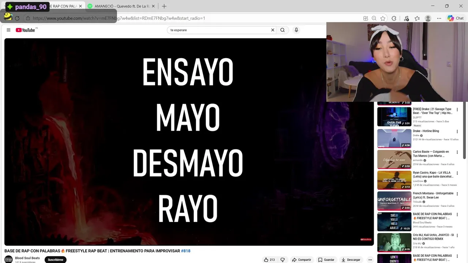Click the #818 hashtag link in title
Viewport: 468px width, 263px height.
(x=186, y=251)
